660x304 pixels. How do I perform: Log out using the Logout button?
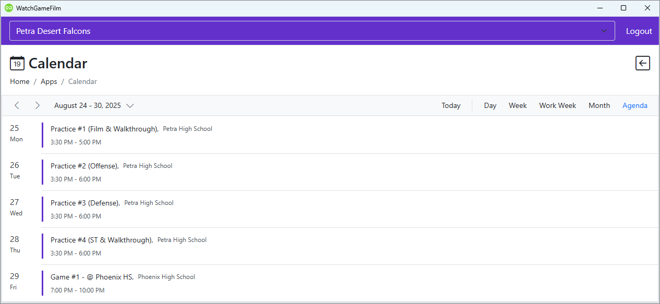tap(639, 31)
